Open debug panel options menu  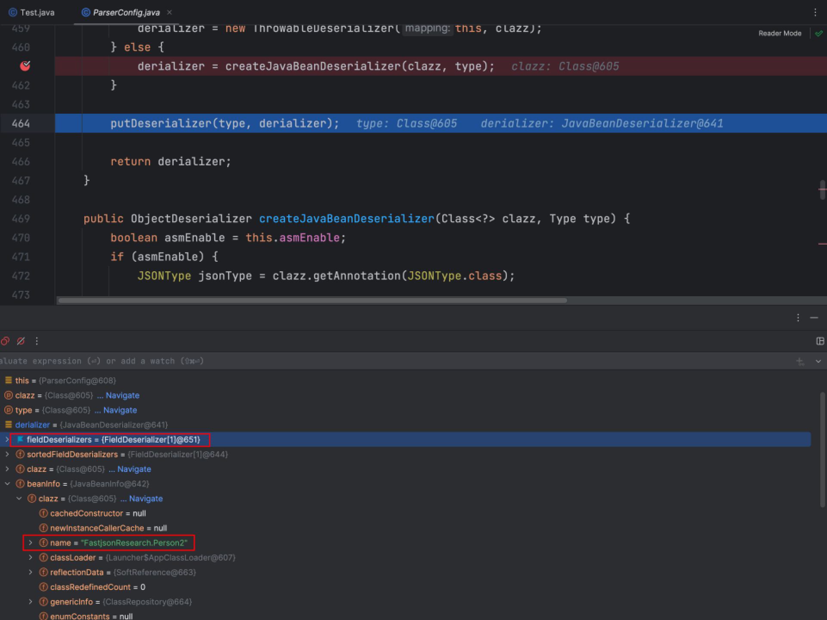(798, 318)
